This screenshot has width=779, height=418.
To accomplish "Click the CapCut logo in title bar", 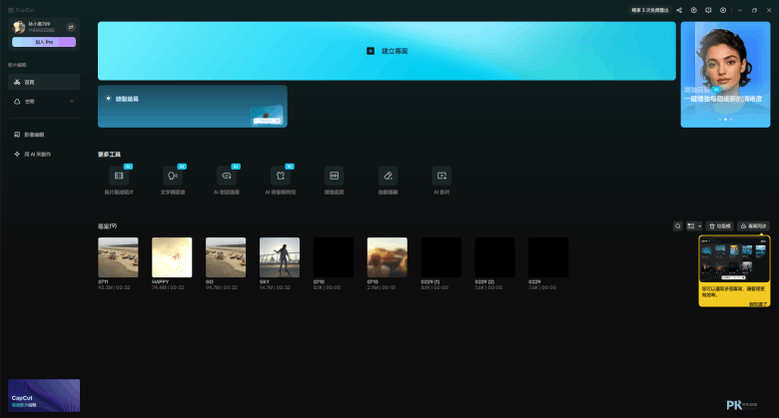I will click(21, 10).
